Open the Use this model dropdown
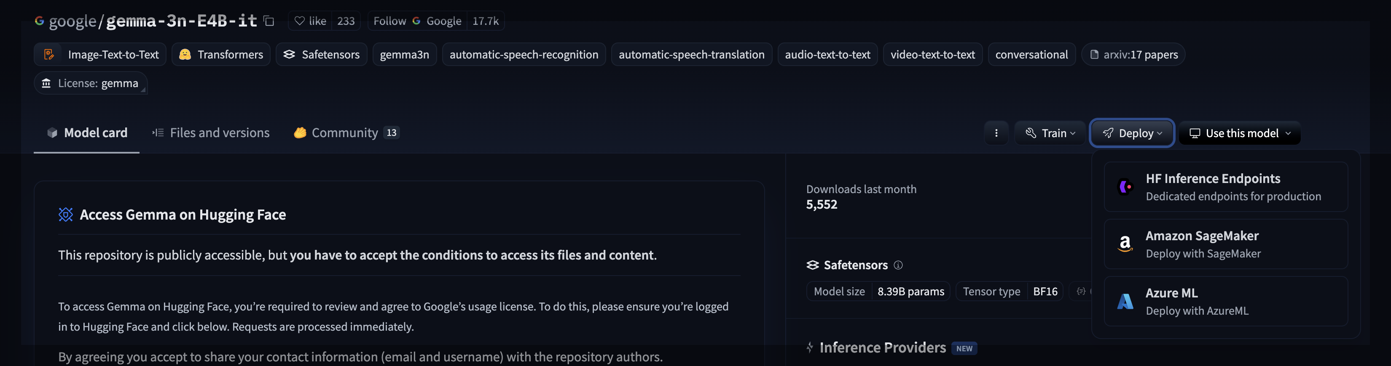This screenshot has height=366, width=1391. 1239,133
